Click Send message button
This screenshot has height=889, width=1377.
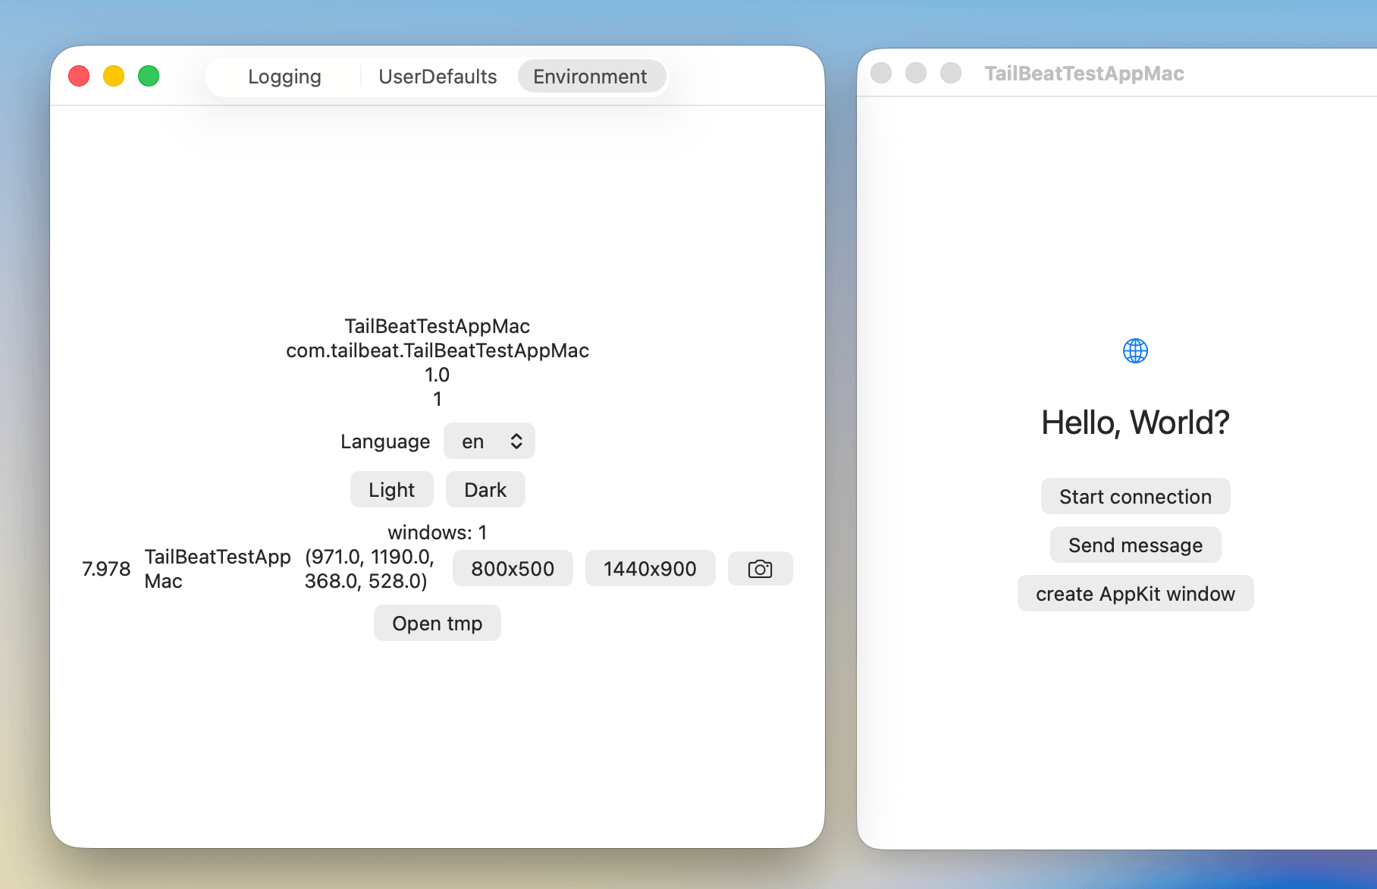1135,545
